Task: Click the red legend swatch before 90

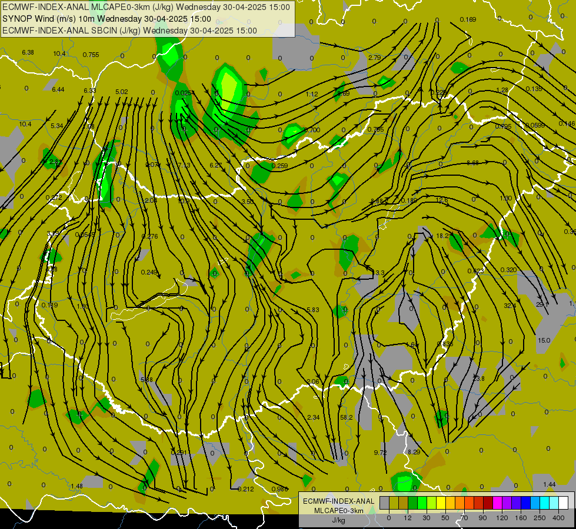Action: click(x=478, y=503)
